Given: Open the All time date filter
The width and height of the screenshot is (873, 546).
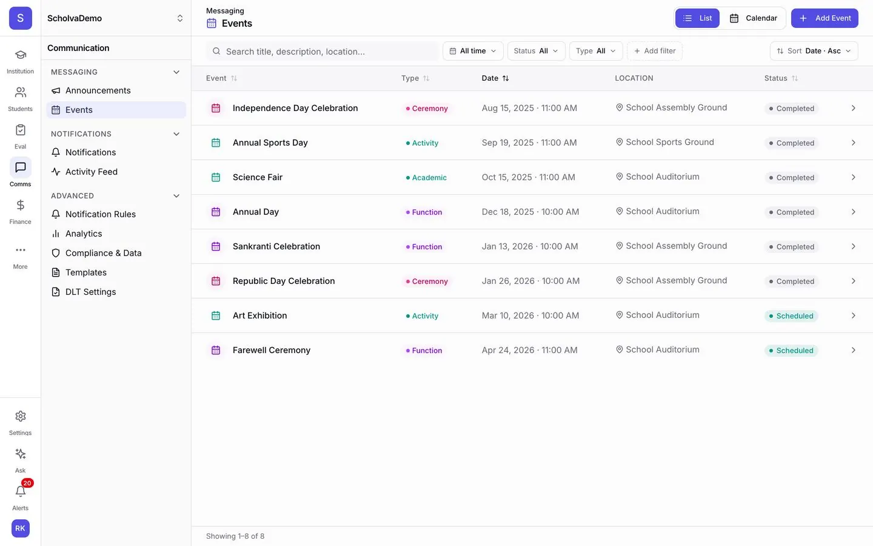Looking at the screenshot, I should 473,51.
